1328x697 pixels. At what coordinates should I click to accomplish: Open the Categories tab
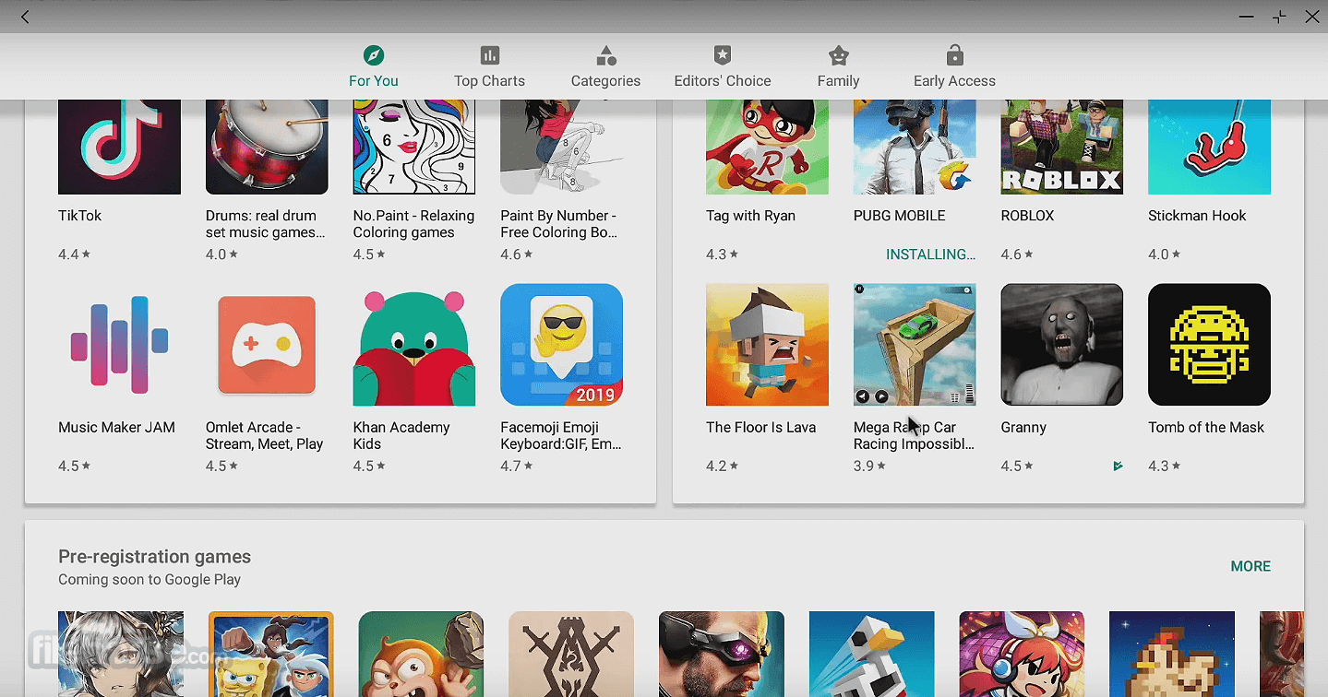[605, 67]
